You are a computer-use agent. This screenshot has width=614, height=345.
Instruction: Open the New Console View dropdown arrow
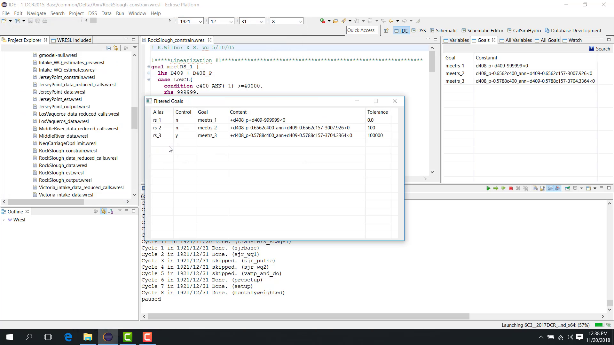[595, 188]
